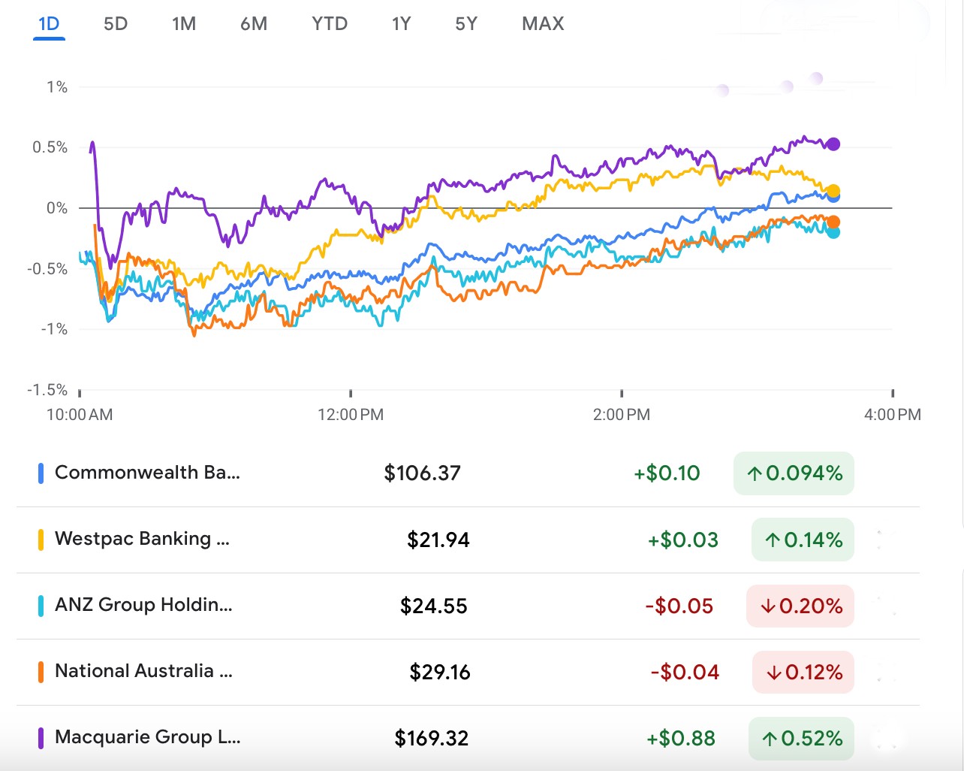Click the 10:00 AM axis label

(80, 415)
